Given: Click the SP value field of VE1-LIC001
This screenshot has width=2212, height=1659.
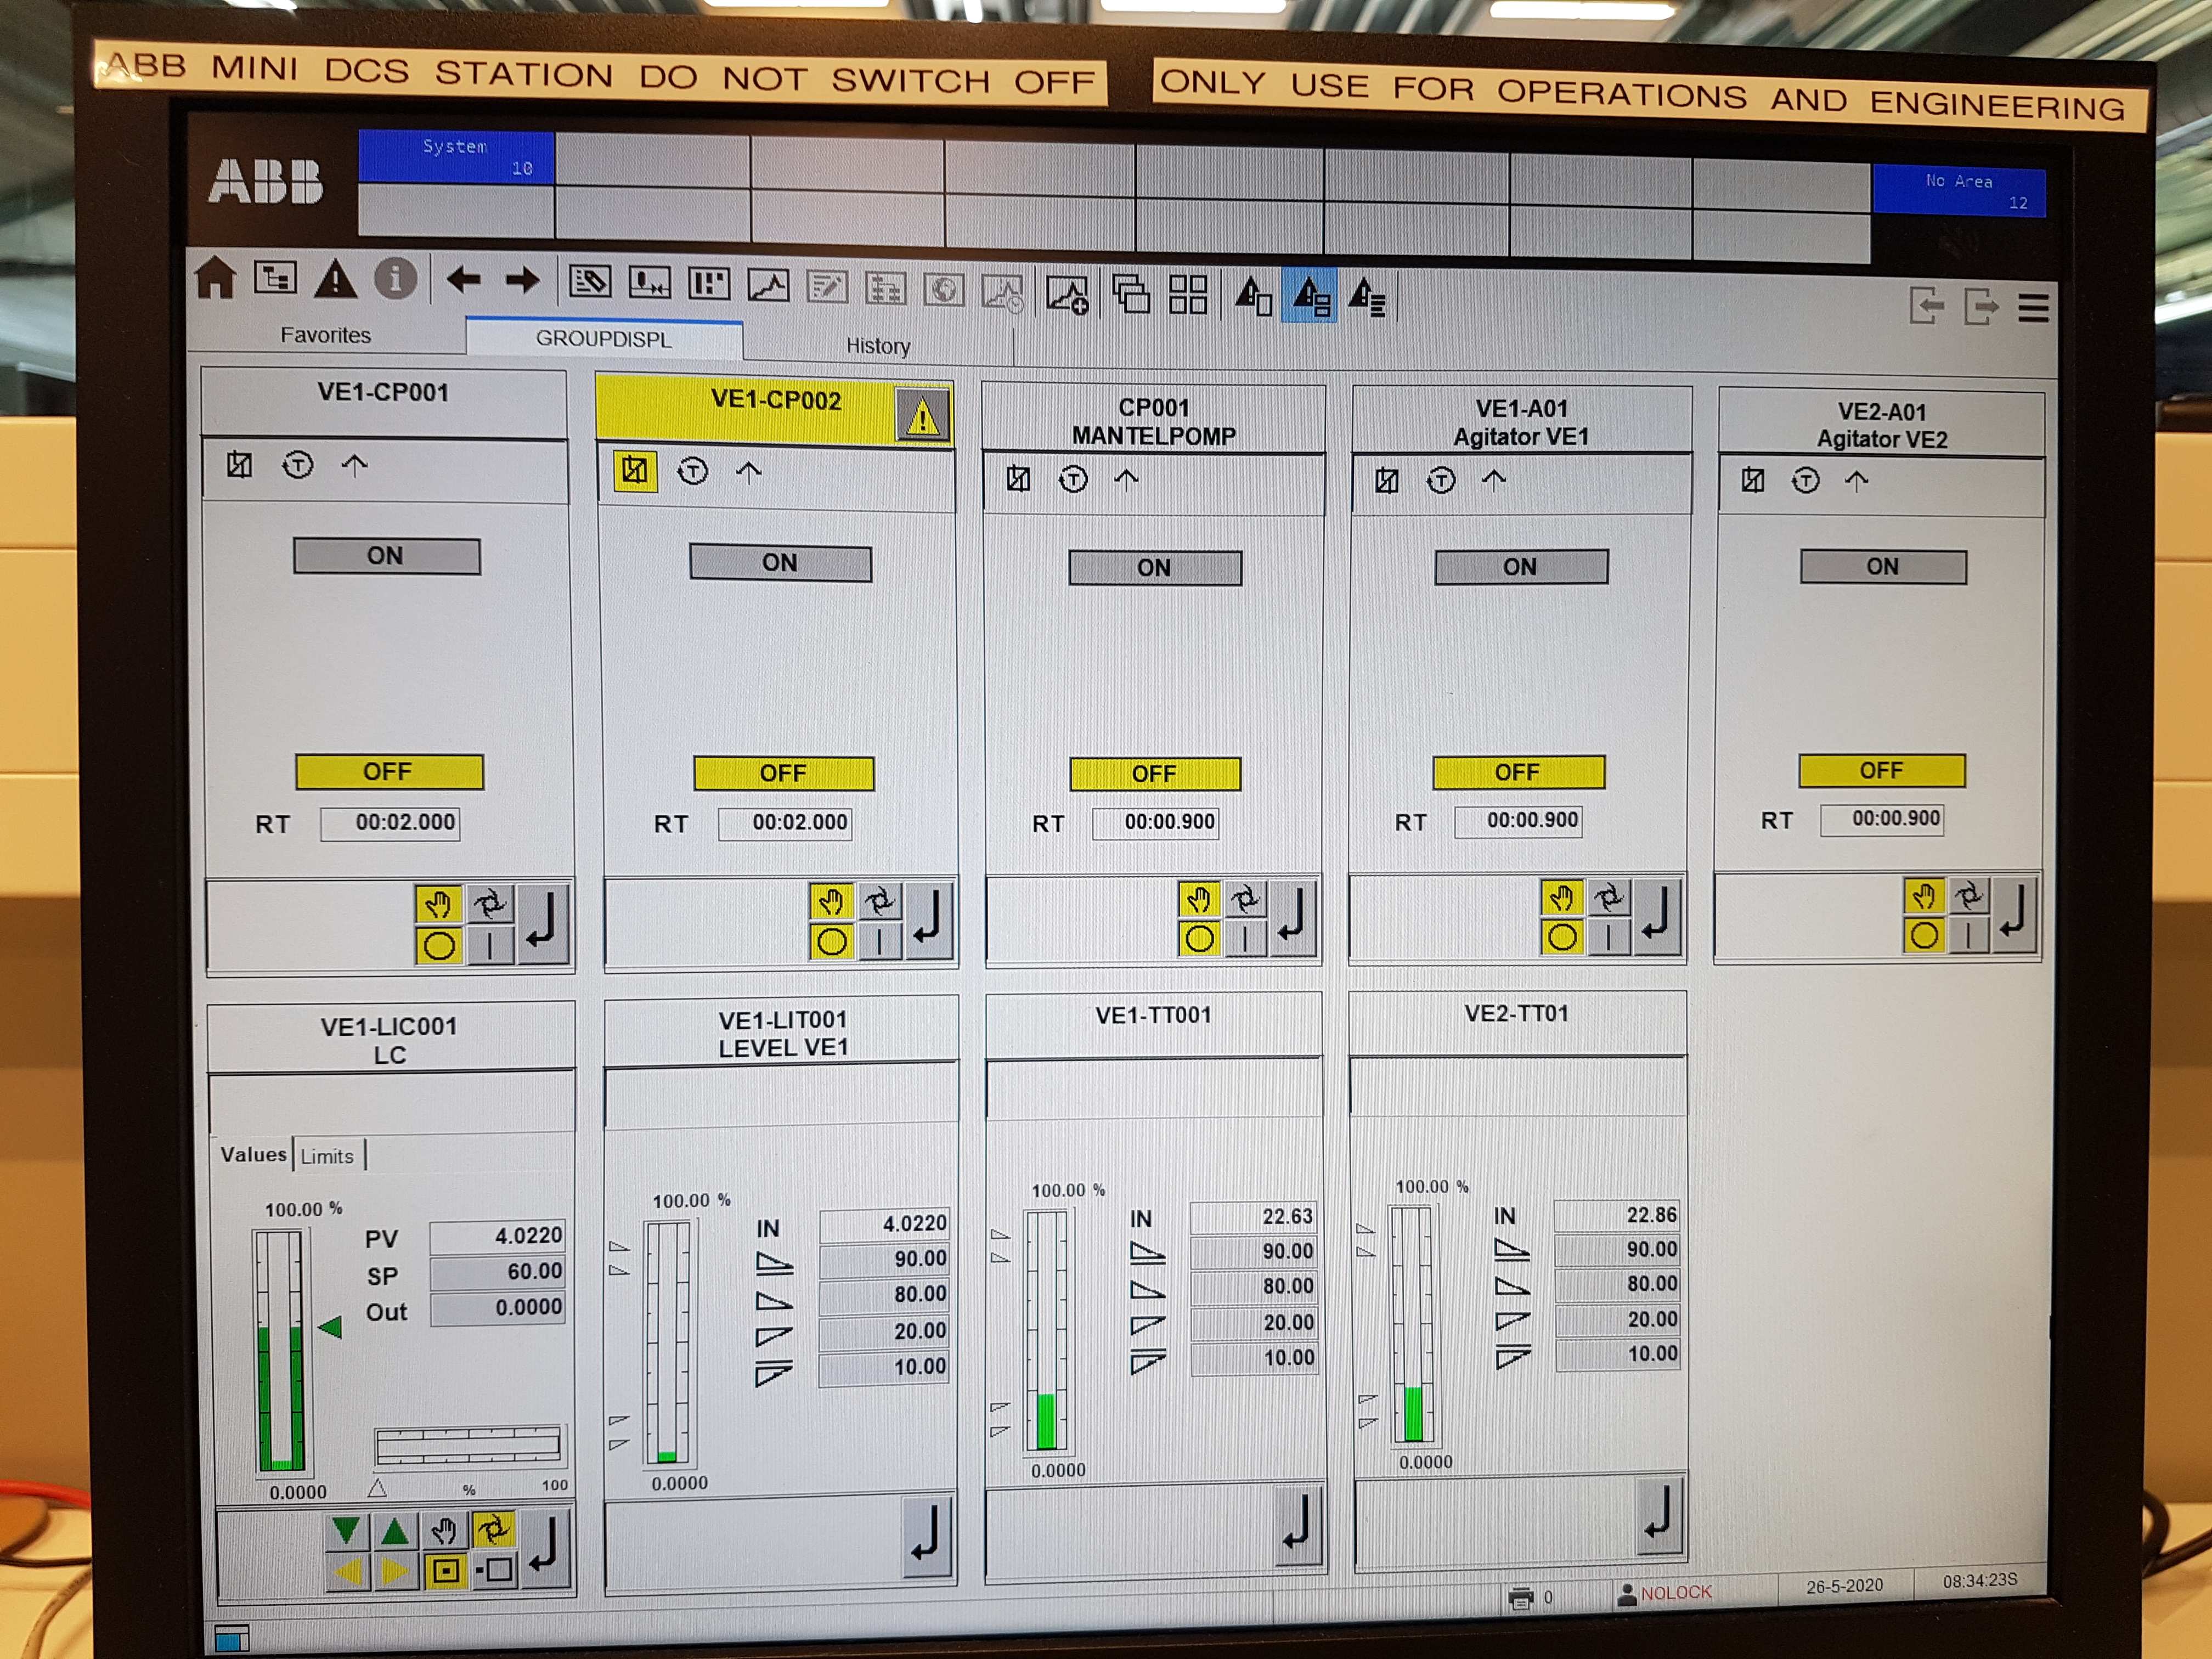Looking at the screenshot, I should point(498,1272).
